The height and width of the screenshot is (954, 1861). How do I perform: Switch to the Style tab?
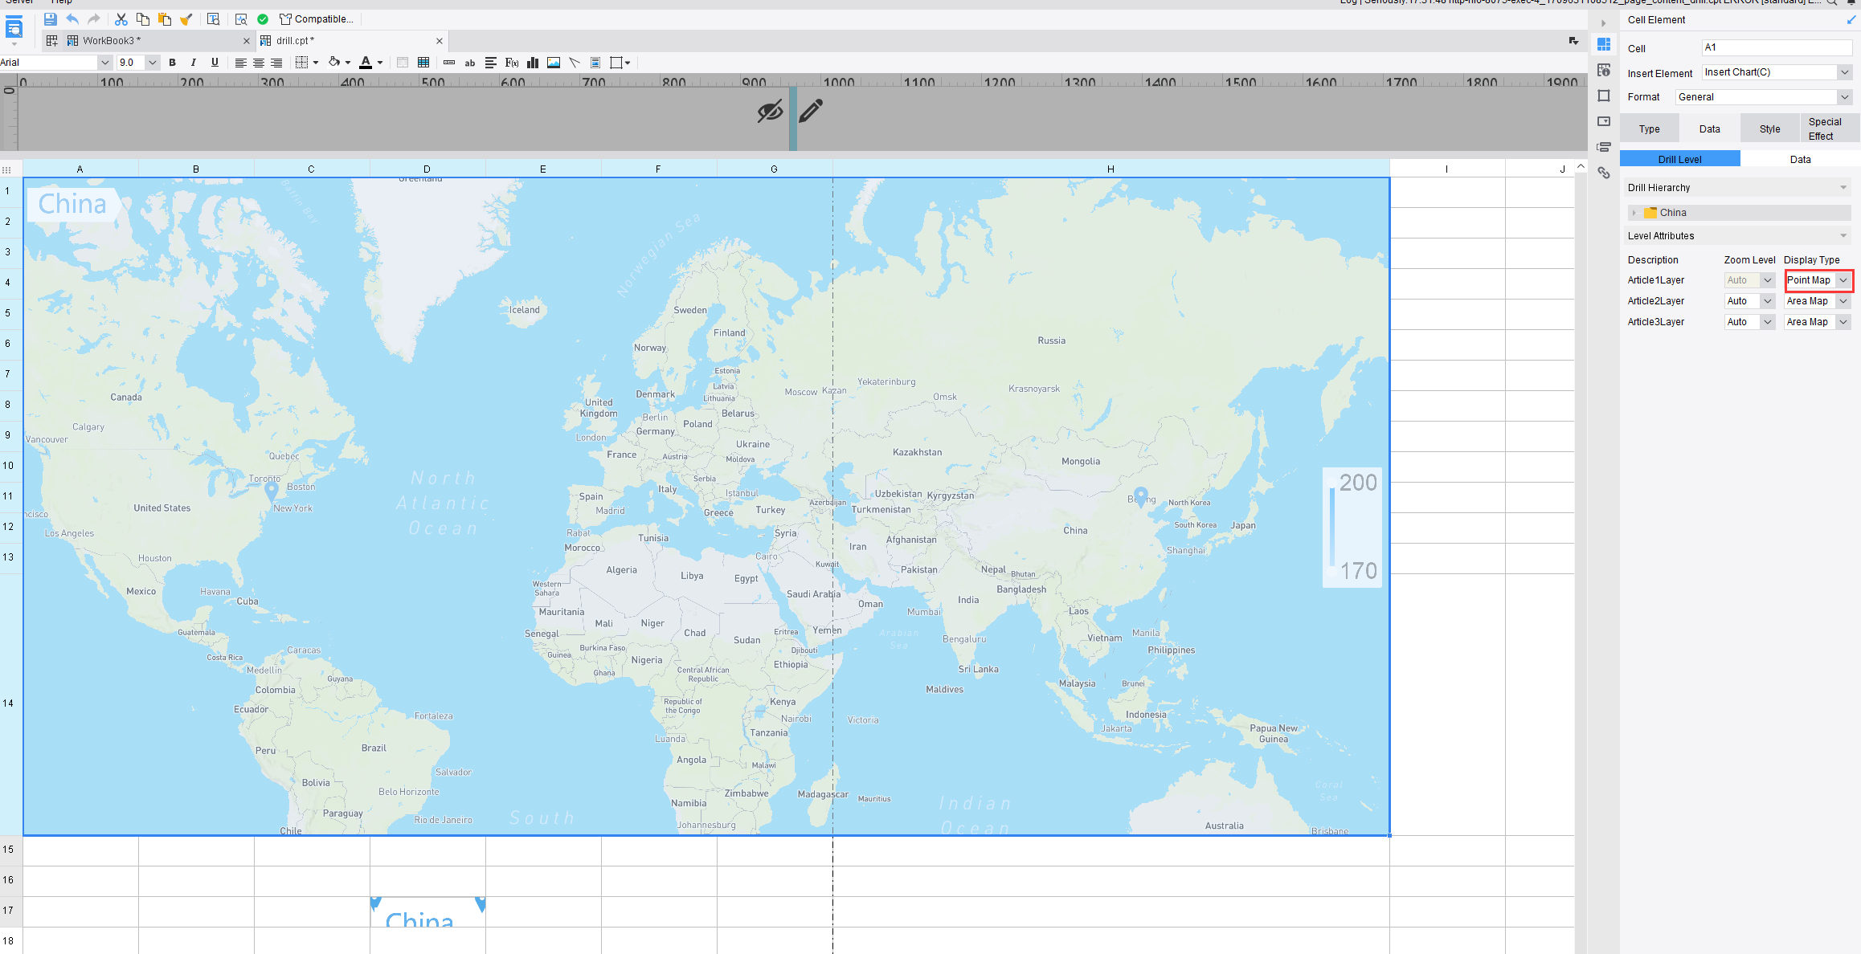pos(1770,128)
